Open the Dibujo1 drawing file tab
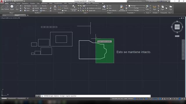The image size is (186, 104). (x=20, y=15)
